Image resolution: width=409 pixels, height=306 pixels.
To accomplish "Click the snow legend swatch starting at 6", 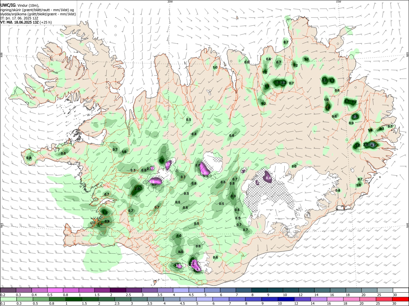I will [x=228, y=290].
